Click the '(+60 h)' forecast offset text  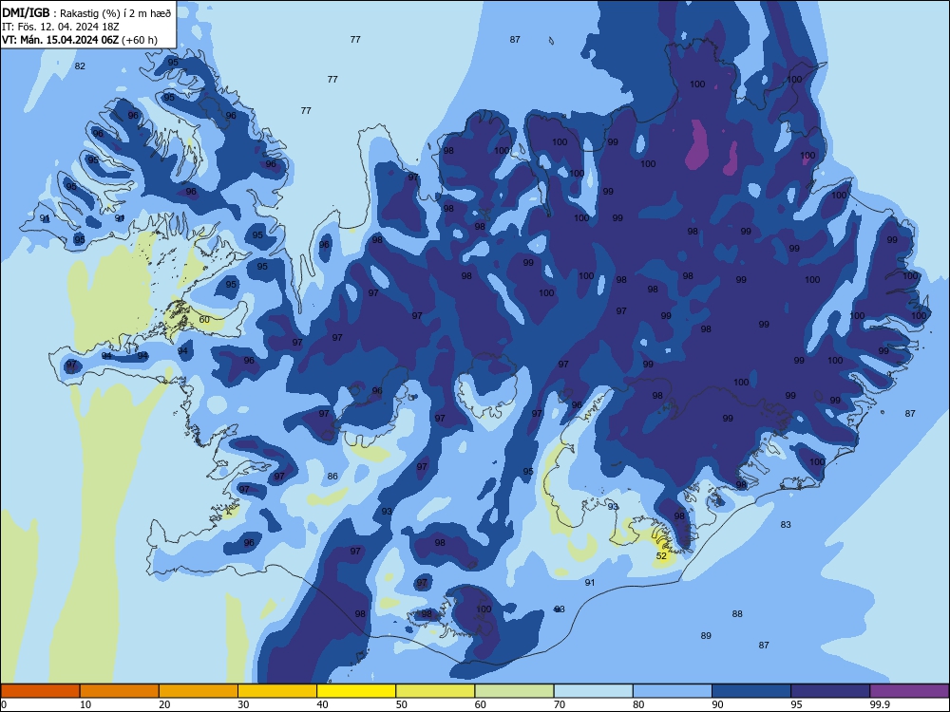pyautogui.click(x=140, y=40)
